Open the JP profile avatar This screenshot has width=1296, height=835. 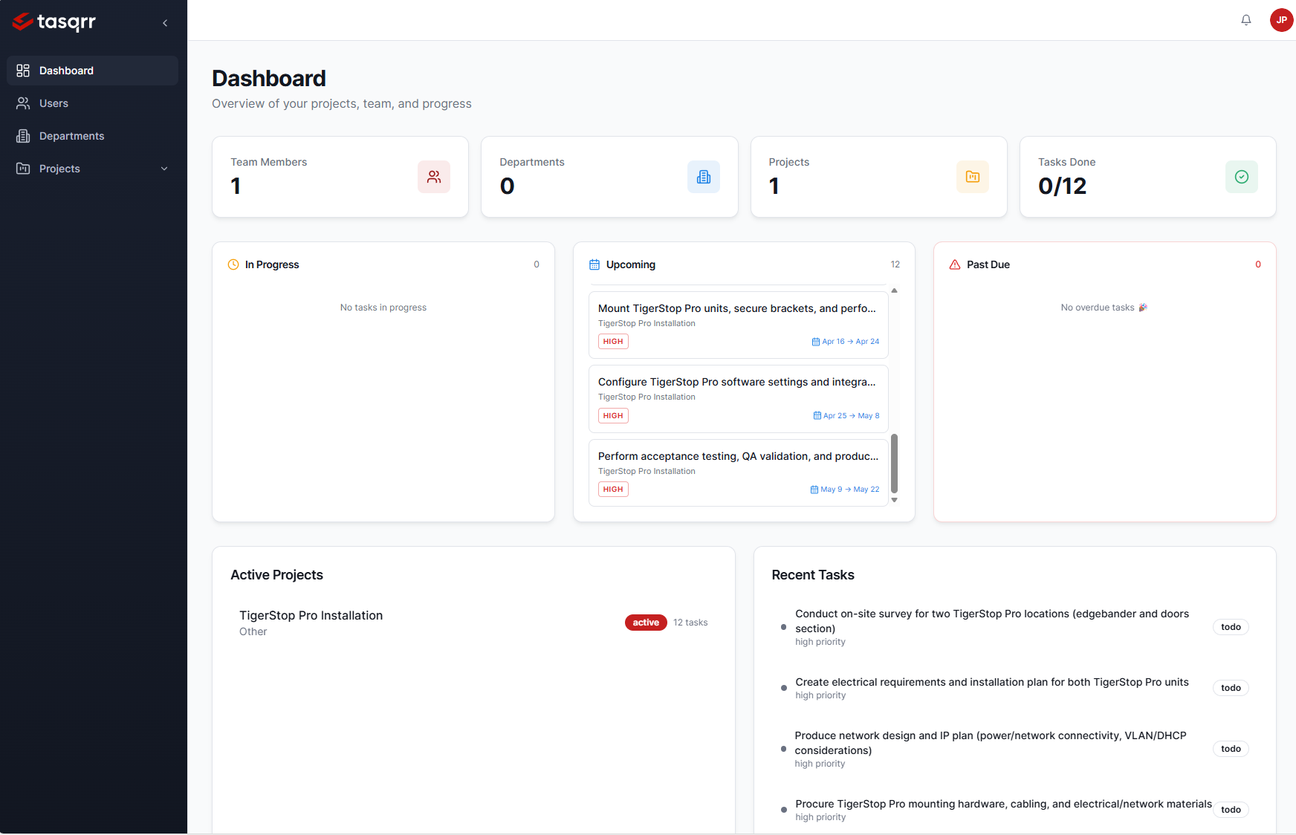[1281, 20]
